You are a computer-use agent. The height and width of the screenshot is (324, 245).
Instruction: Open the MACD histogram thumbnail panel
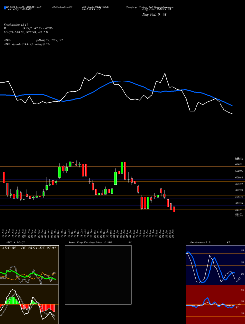29,304
